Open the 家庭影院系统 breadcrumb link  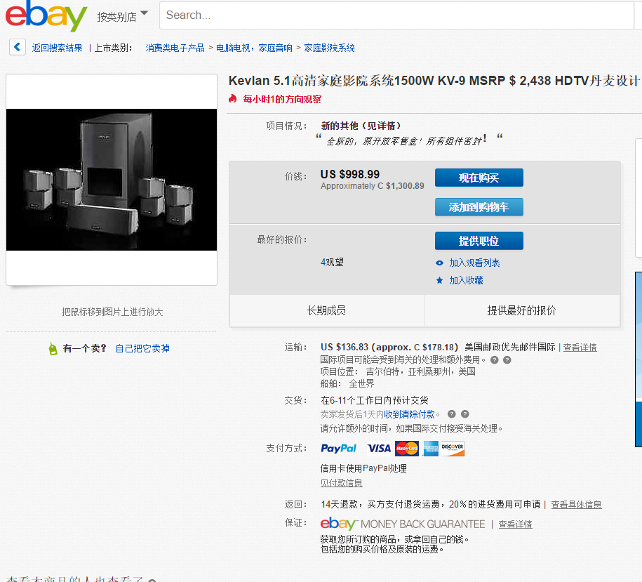[329, 48]
